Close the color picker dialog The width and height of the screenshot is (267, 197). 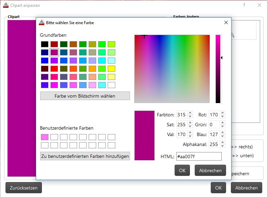[x=226, y=22]
